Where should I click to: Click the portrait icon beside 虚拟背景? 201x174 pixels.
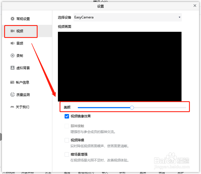(13, 68)
